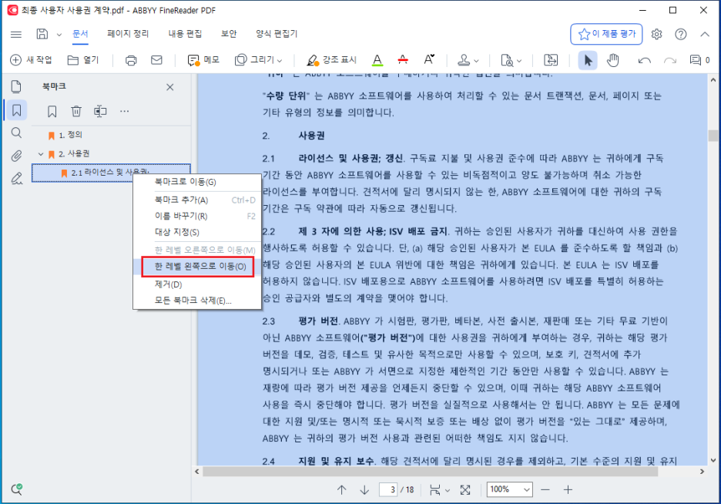Click the Redo arrow
Viewport: 721px width, 504px height.
pos(670,61)
